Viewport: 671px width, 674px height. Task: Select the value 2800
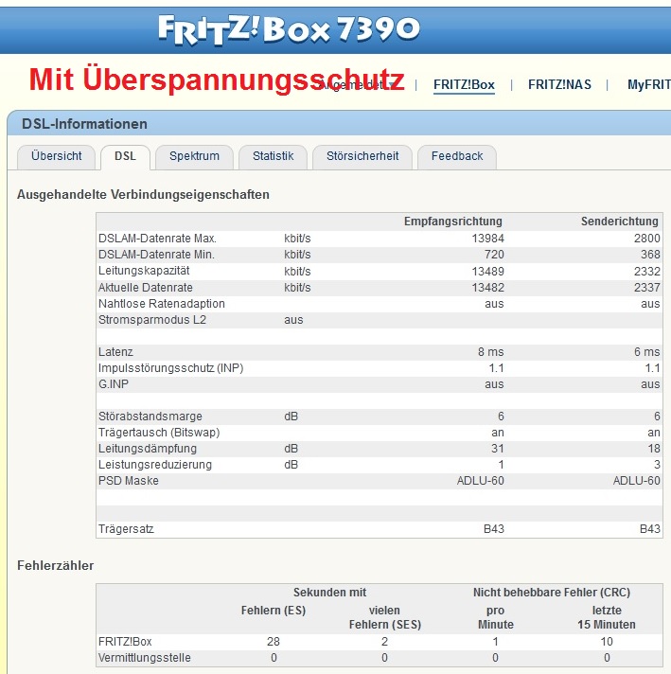click(647, 239)
